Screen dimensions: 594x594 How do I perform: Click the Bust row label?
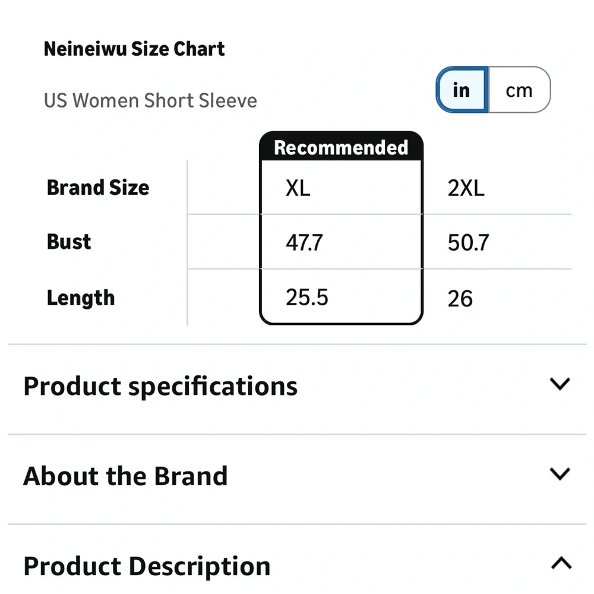pos(68,242)
